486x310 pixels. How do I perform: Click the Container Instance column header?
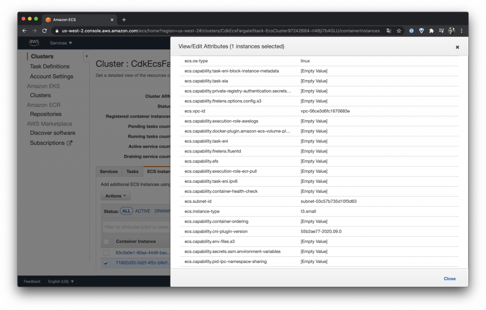[136, 242]
